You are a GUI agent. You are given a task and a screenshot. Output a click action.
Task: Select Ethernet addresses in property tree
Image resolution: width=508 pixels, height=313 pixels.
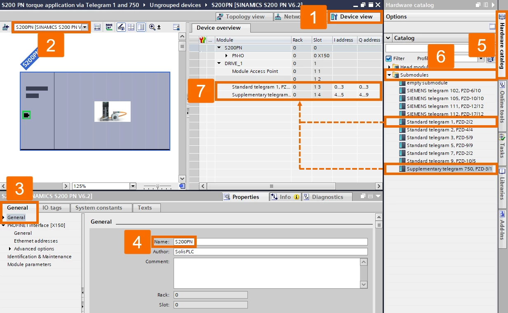36,241
